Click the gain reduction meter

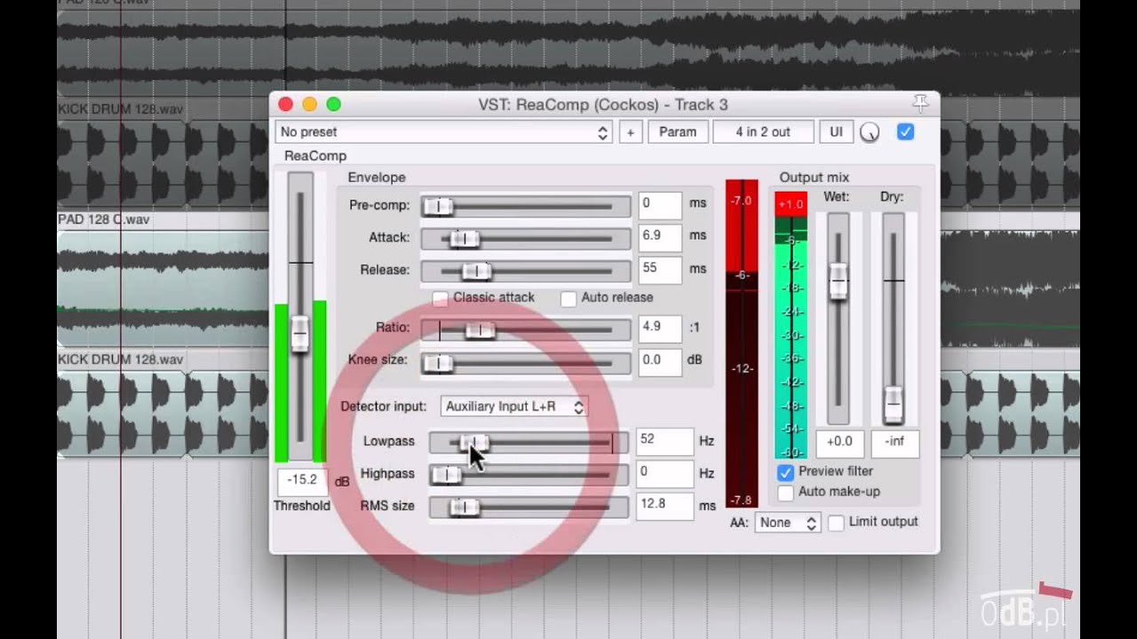pyautogui.click(x=743, y=343)
